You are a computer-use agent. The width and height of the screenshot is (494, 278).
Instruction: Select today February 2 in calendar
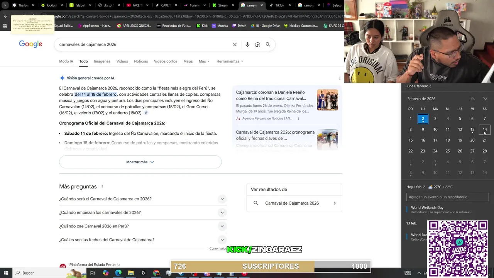click(x=423, y=119)
